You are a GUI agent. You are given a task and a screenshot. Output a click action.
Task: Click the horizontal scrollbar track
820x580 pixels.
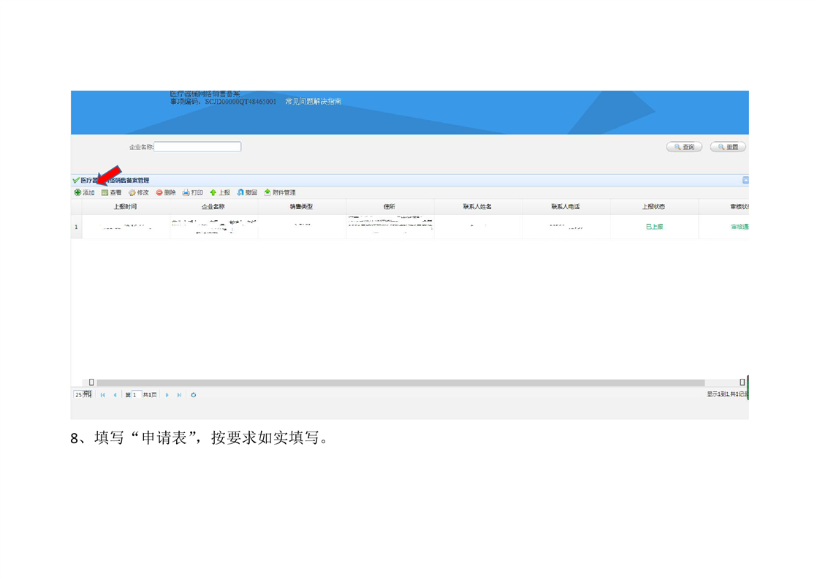(x=400, y=383)
